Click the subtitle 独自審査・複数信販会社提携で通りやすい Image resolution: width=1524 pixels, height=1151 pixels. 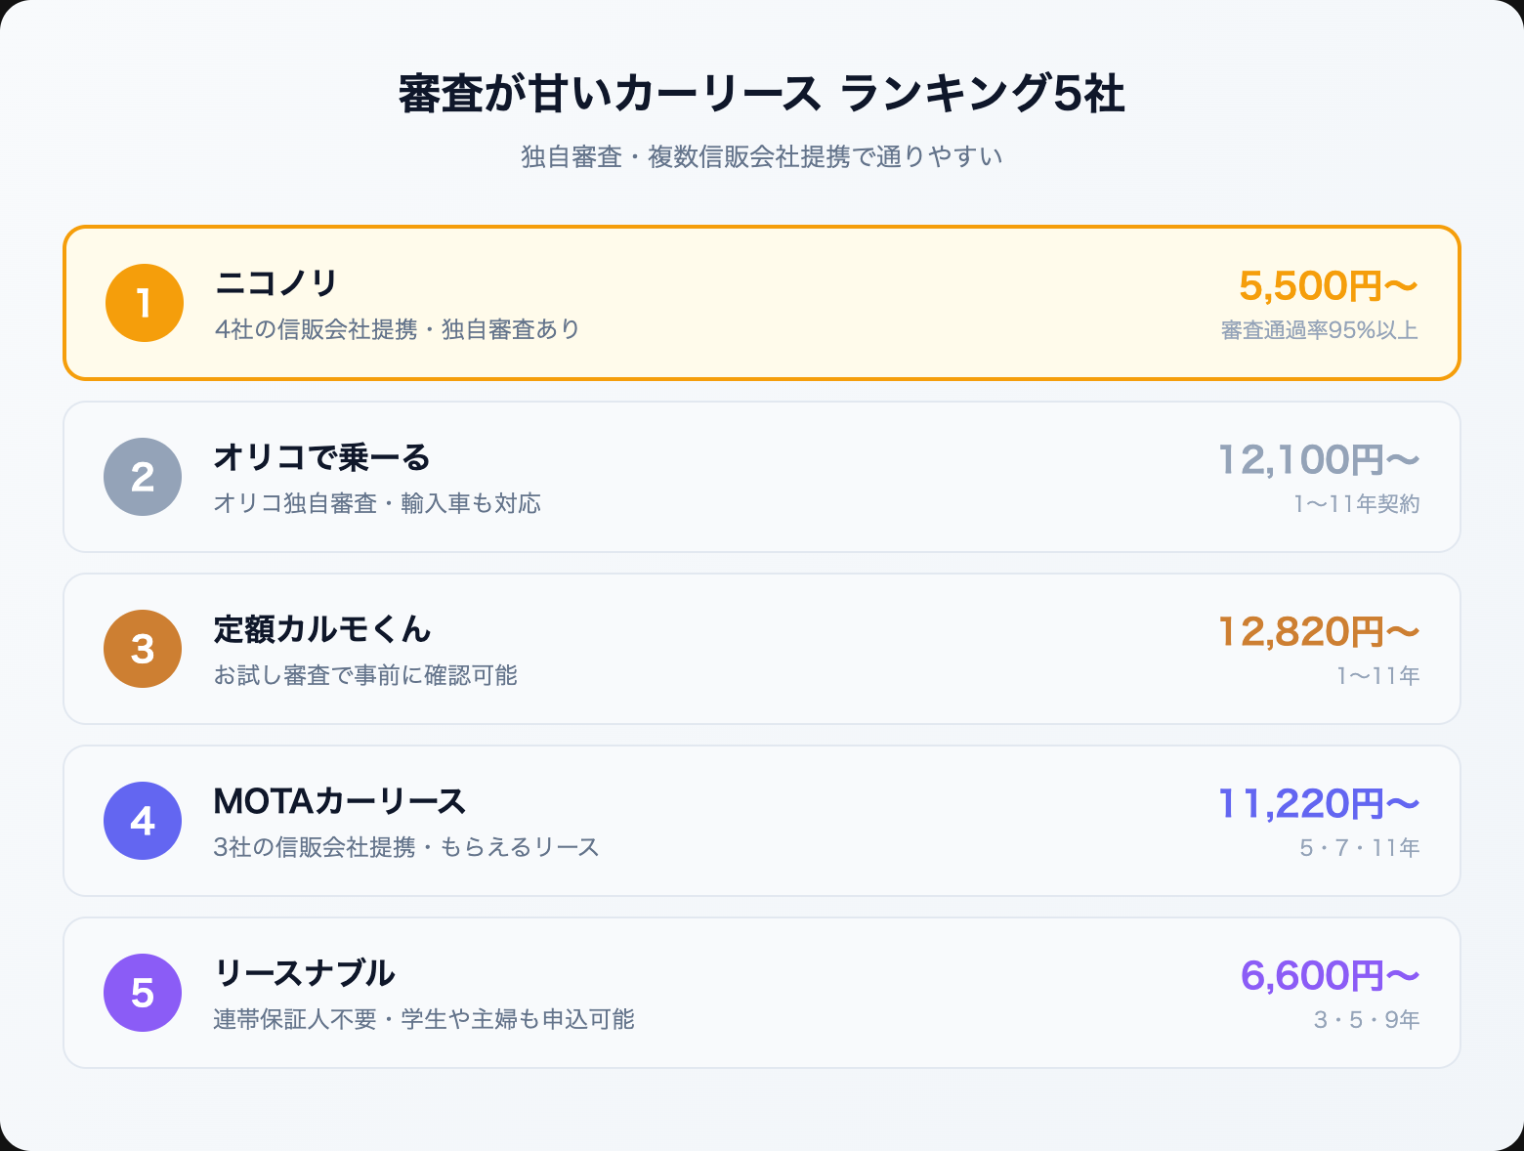click(x=761, y=157)
